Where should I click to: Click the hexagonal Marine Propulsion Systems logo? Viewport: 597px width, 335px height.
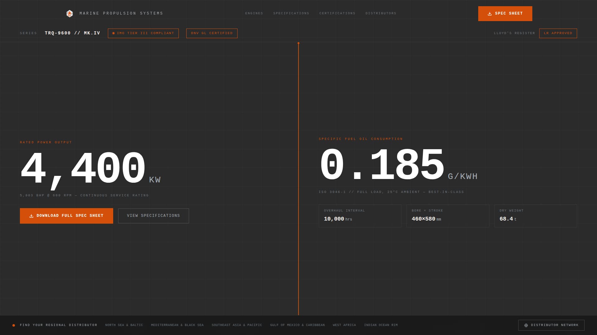pyautogui.click(x=70, y=13)
